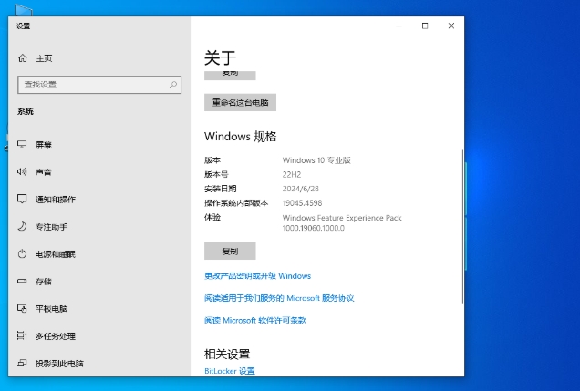This screenshot has width=580, height=391.
Task: Open 多任务处理 via its multitasking icon
Action: [23, 335]
